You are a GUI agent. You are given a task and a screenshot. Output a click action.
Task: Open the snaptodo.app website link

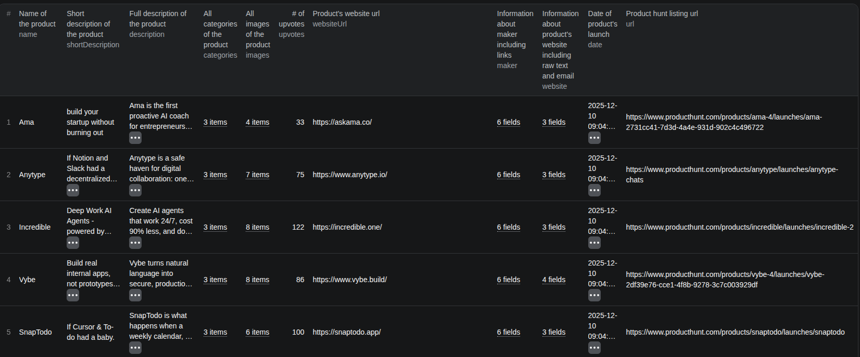click(x=346, y=333)
